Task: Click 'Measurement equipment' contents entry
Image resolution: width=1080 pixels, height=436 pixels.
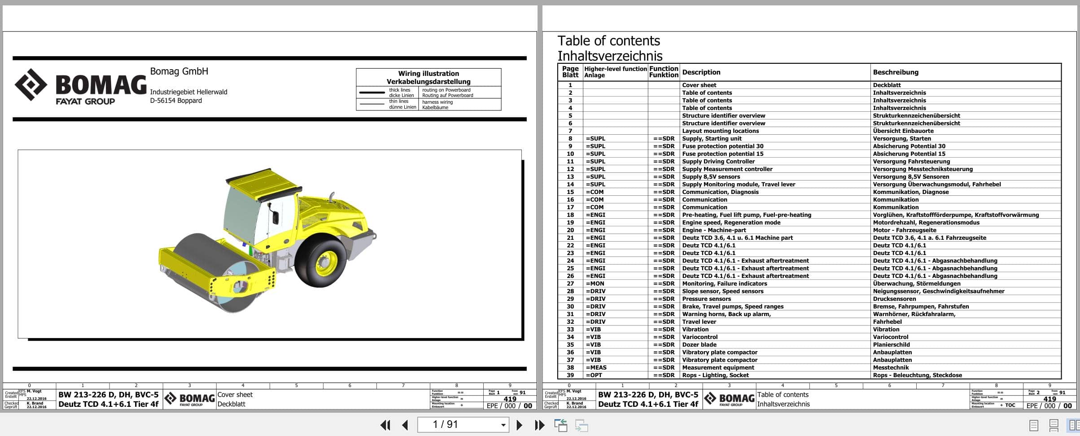Action: click(718, 367)
